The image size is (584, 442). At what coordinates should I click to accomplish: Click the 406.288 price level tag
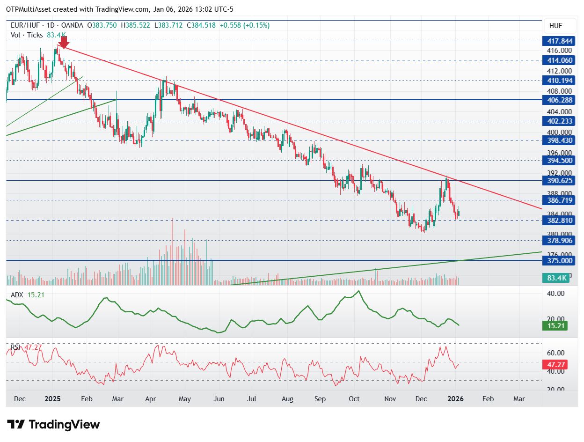(557, 100)
